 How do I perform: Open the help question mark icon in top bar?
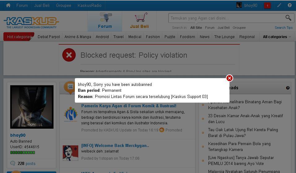coord(290,5)
